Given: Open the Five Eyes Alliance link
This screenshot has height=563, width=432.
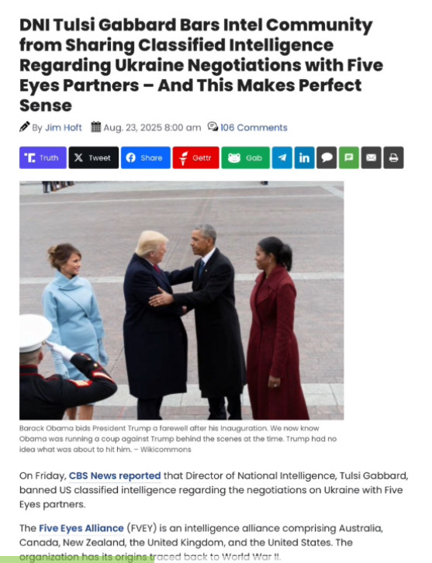Looking at the screenshot, I should pos(81,529).
